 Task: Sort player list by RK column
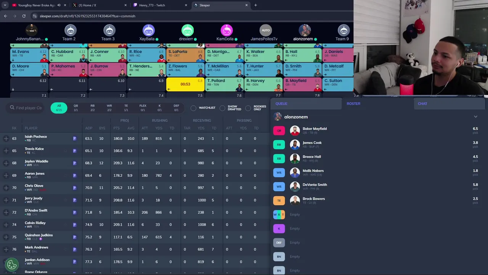point(14,128)
